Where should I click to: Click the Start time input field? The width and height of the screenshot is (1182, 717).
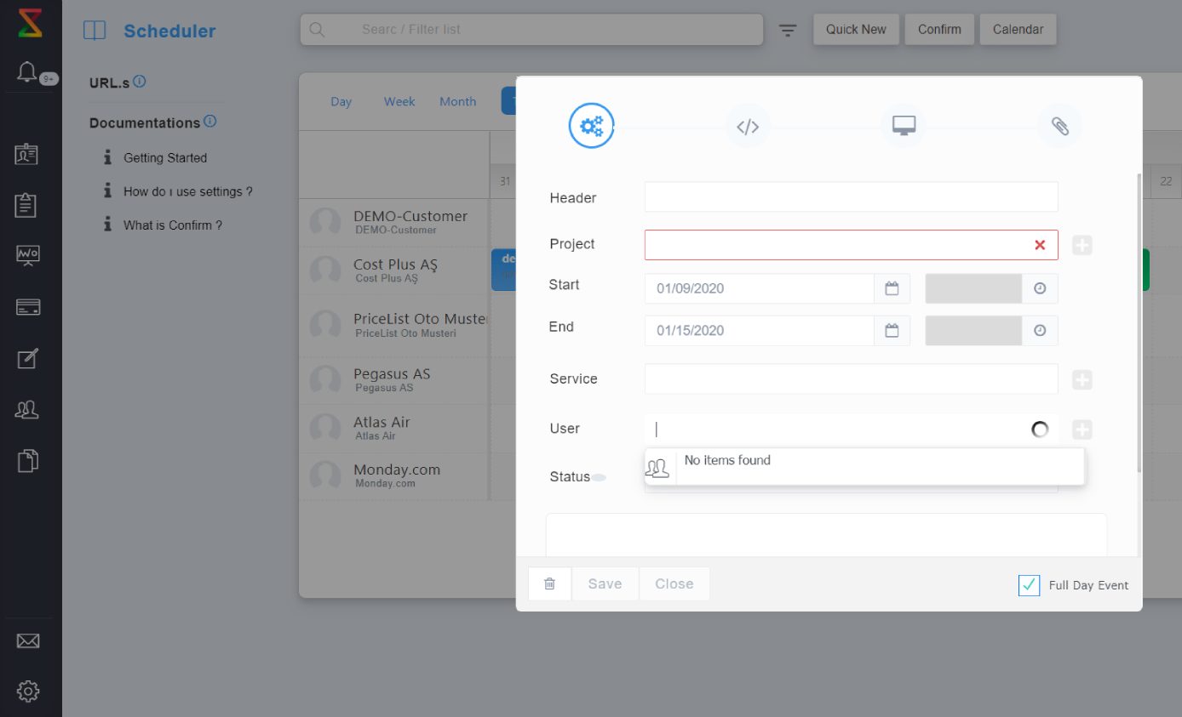[973, 288]
